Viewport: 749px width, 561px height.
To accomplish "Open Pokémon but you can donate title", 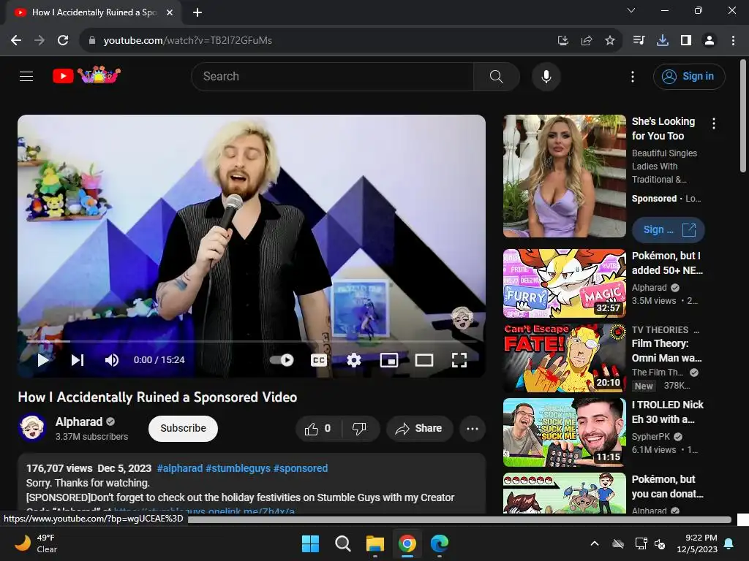I will tap(667, 486).
